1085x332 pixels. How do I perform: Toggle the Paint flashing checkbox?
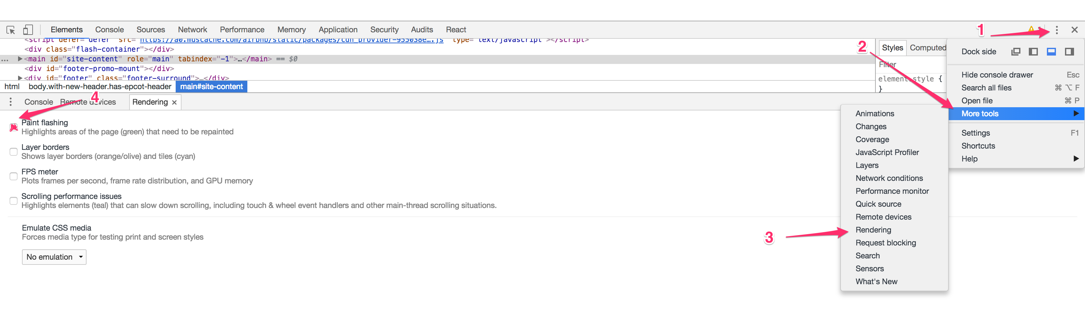tap(14, 127)
